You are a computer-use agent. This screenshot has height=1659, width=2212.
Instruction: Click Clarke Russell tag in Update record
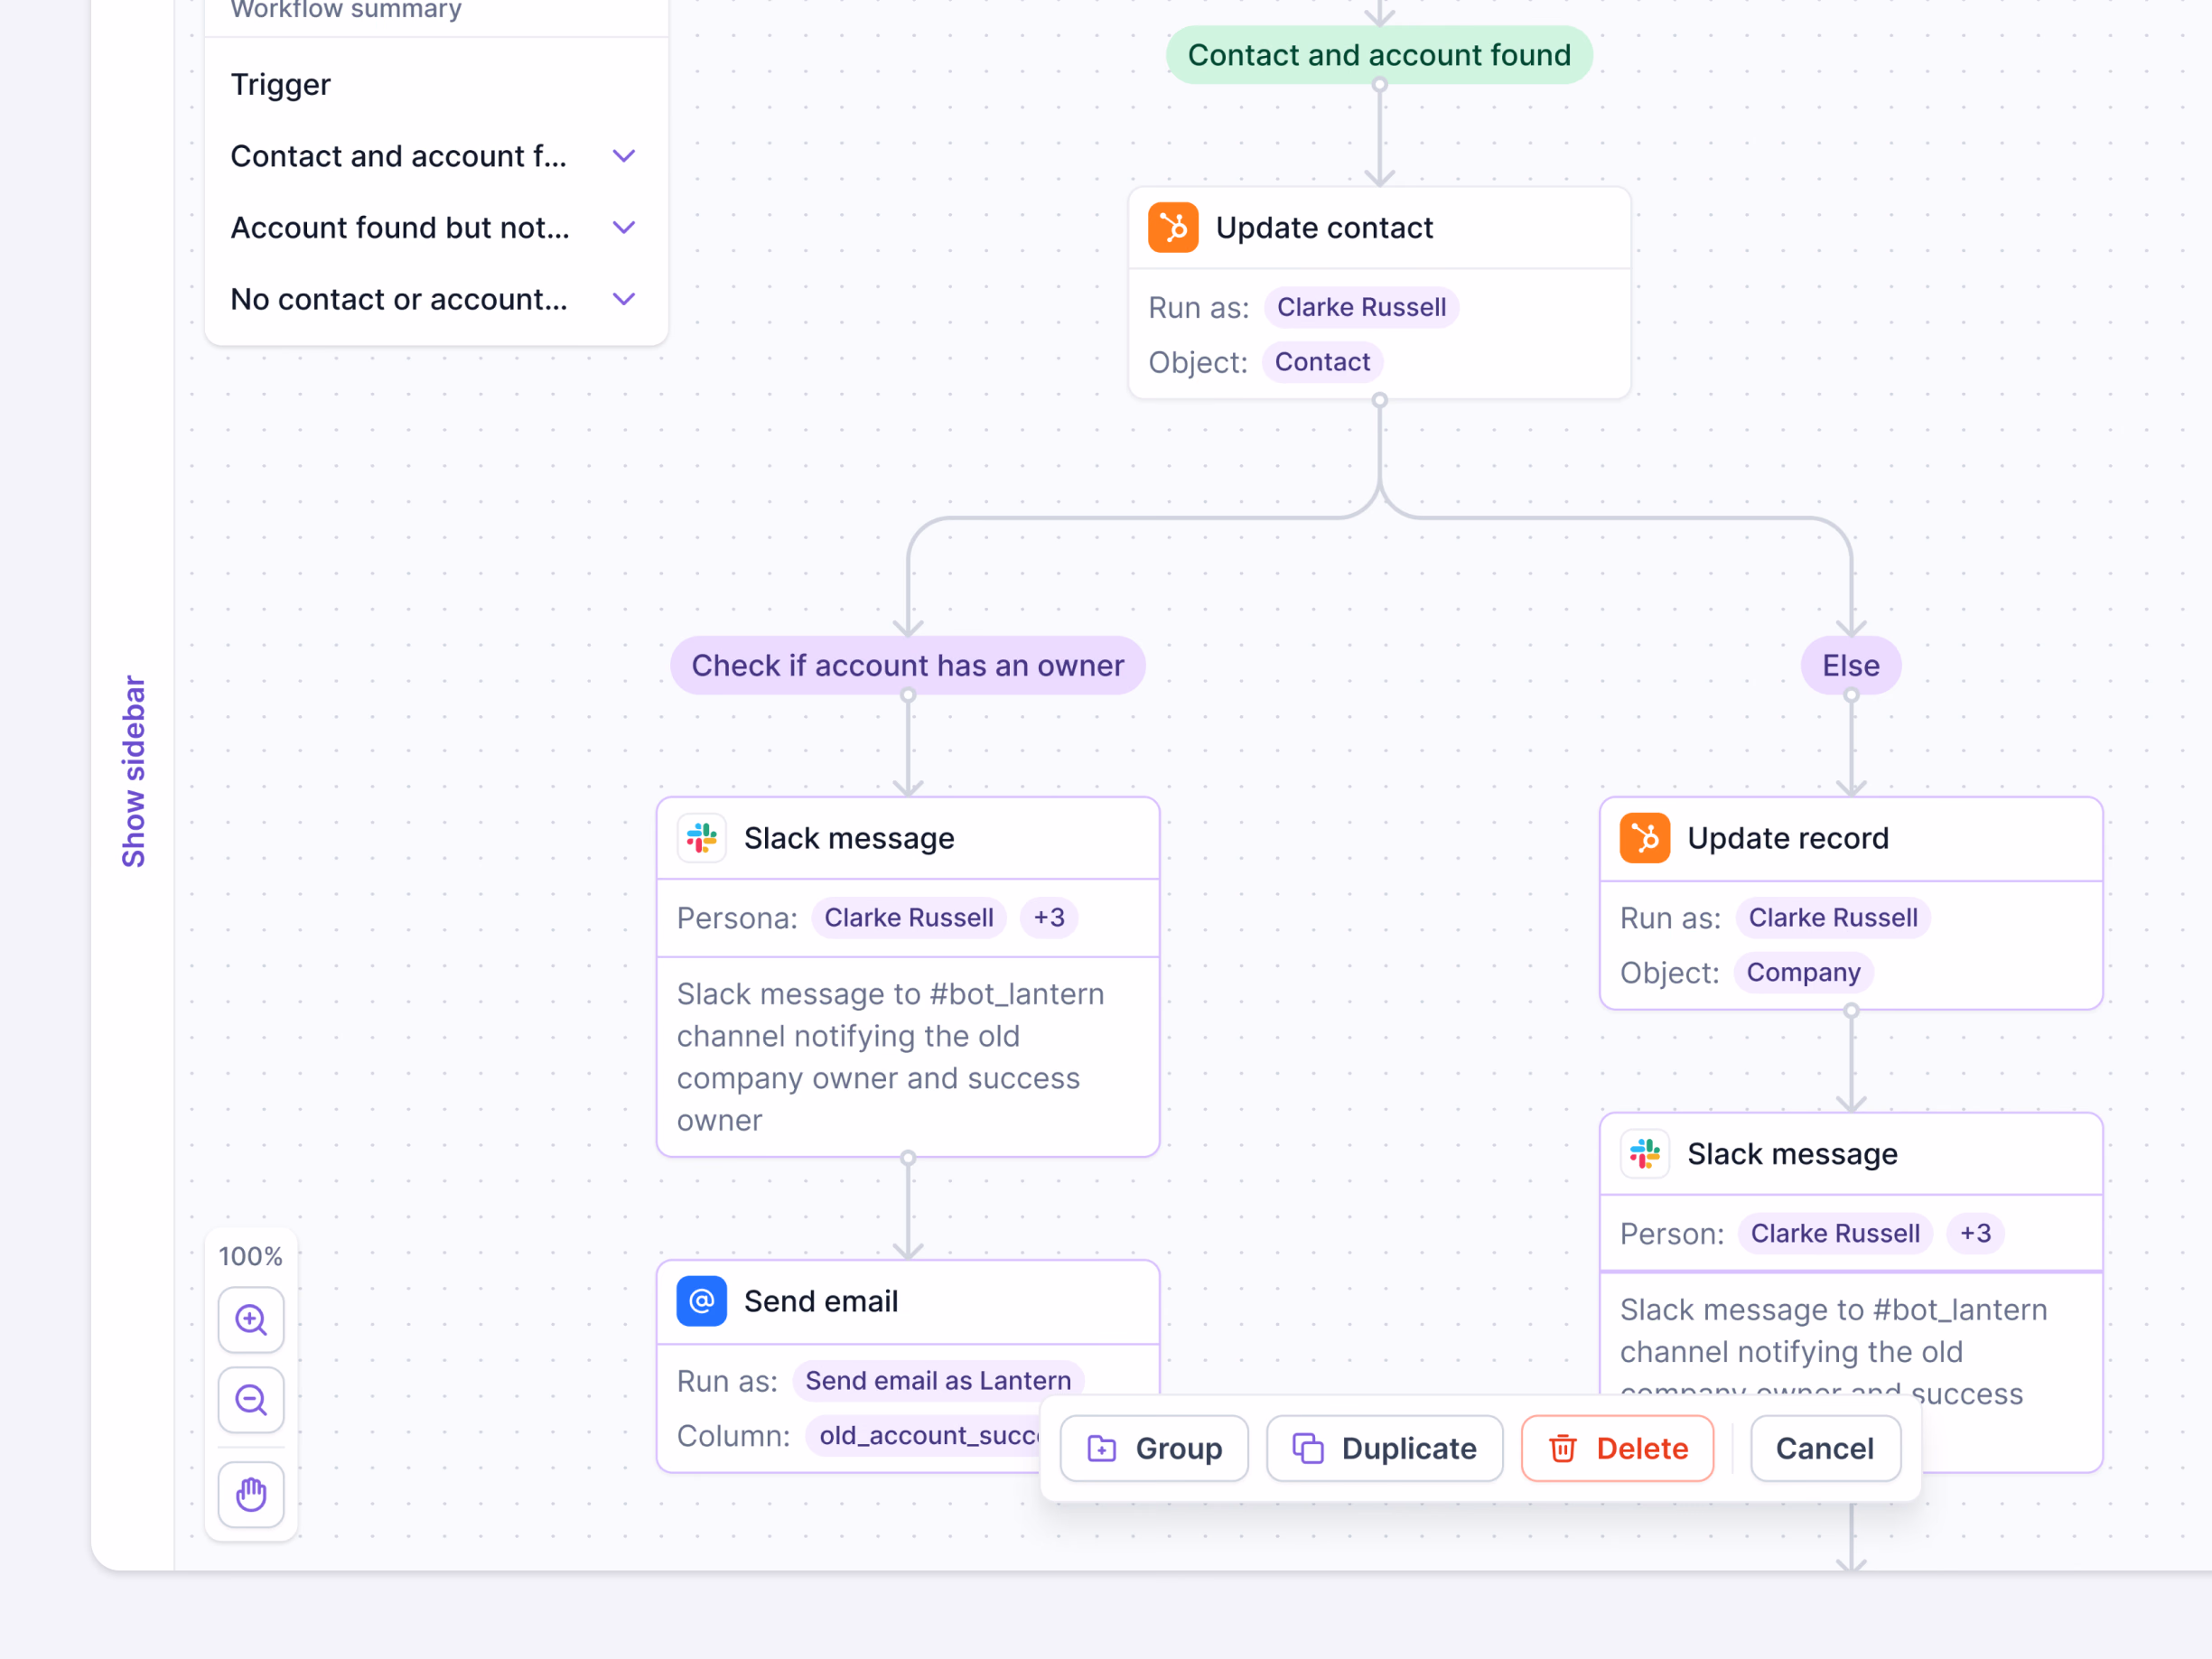click(x=1833, y=918)
